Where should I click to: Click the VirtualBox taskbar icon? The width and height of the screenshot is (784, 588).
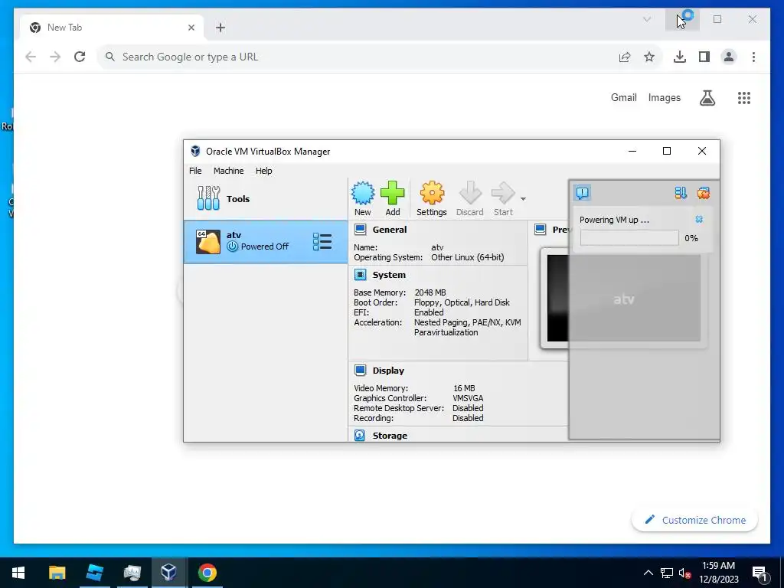coord(168,573)
